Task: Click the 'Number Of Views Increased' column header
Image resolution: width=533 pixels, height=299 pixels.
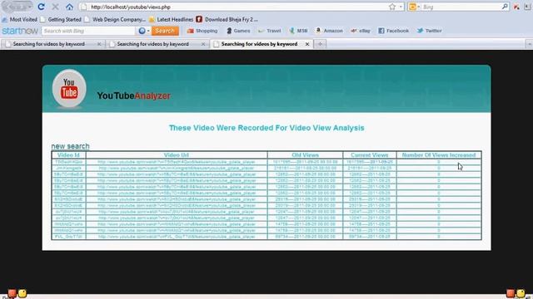Action: tap(439, 155)
